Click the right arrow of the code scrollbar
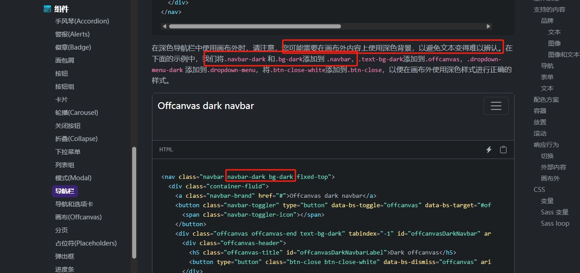 click(x=488, y=26)
